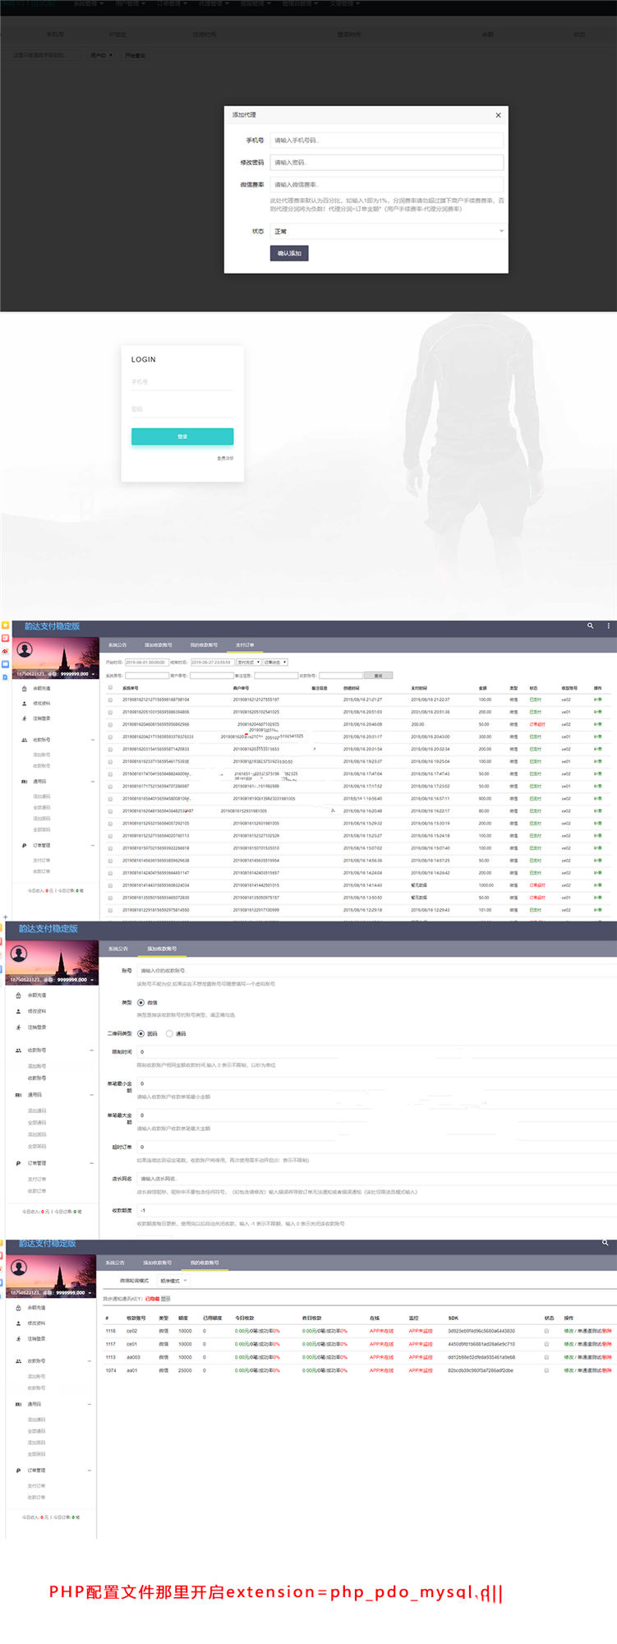This screenshot has width=617, height=1644.
Task: Switch to 系统公告 tab on 我的收款账号 page
Action: pos(115,1263)
